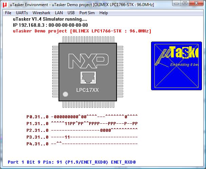Image resolution: width=206 pixels, height=169 pixels.
Task: Click the red uTasker Demo project heading
Action: 82,31
